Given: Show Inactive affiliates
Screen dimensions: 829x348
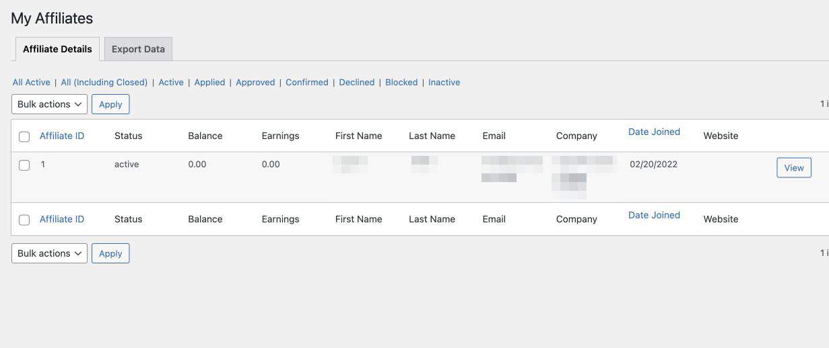Looking at the screenshot, I should click(444, 83).
